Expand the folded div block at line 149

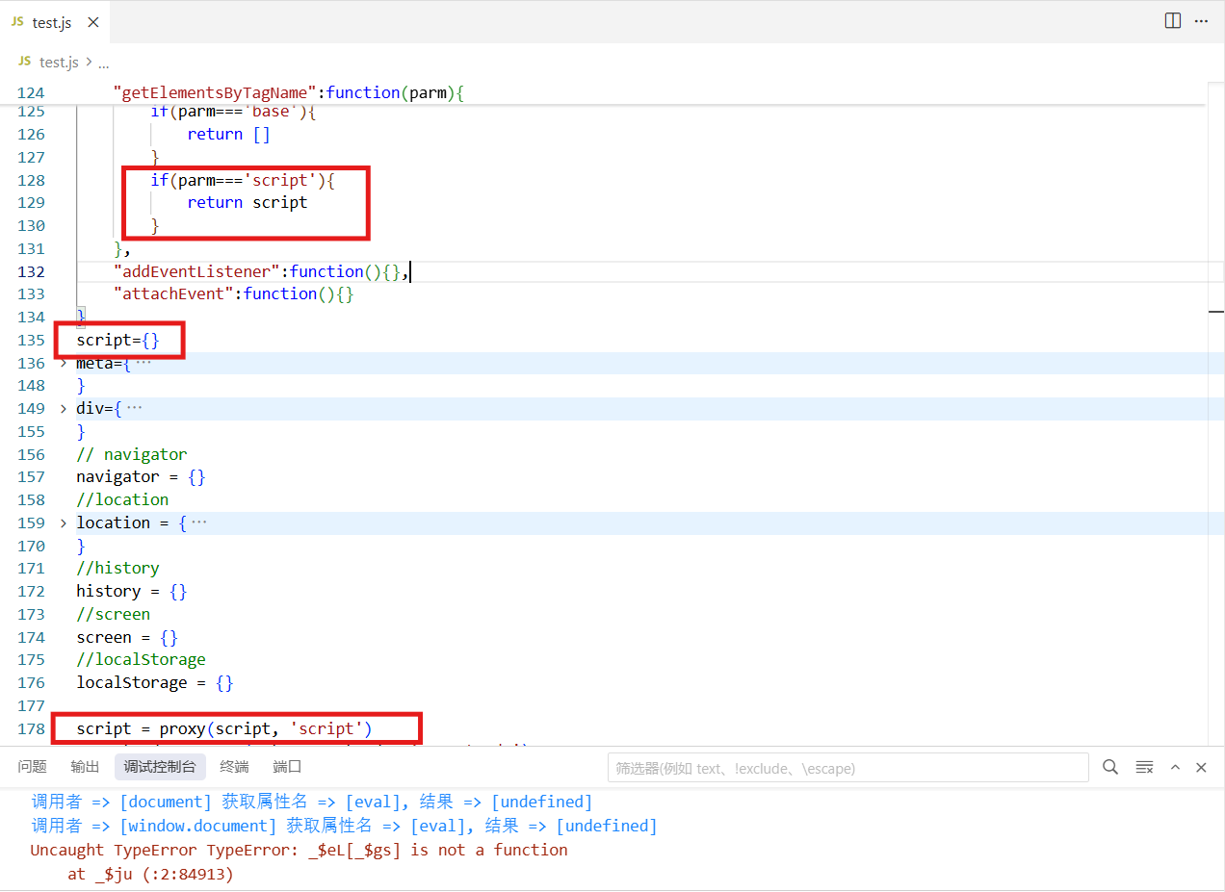tap(64, 408)
